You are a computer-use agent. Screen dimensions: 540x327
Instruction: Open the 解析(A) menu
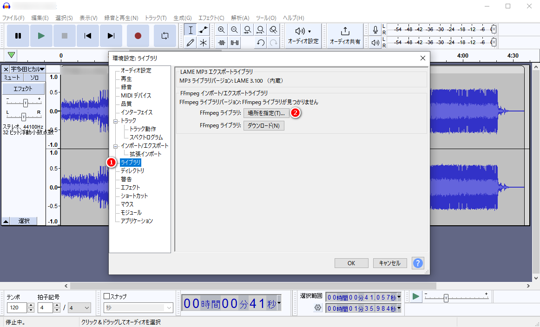(240, 18)
